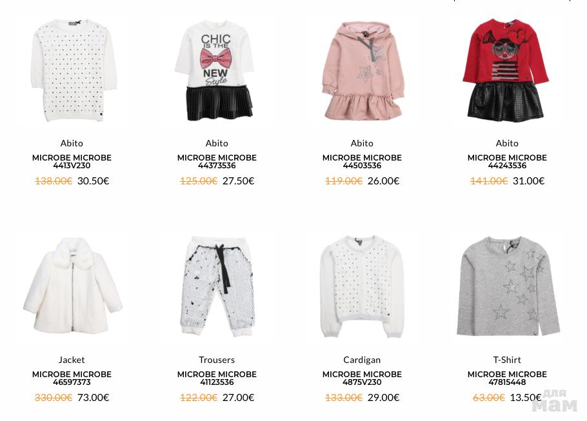The width and height of the screenshot is (587, 421).
Task: Click the MICROBE MICROBE 4875V230 cardigan title
Action: click(x=362, y=378)
